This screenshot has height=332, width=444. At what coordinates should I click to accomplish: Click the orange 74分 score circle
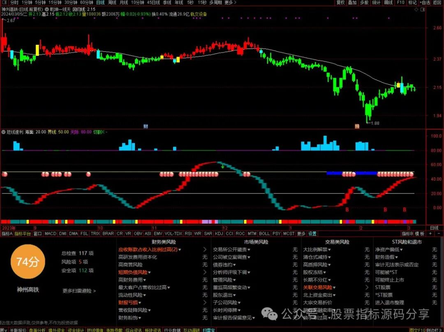[x=28, y=262]
